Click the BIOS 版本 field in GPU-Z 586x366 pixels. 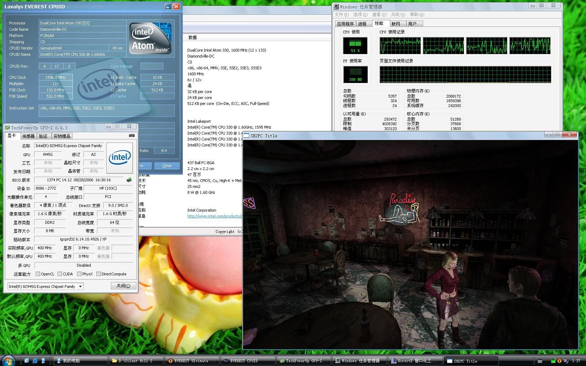pyautogui.click(x=79, y=180)
